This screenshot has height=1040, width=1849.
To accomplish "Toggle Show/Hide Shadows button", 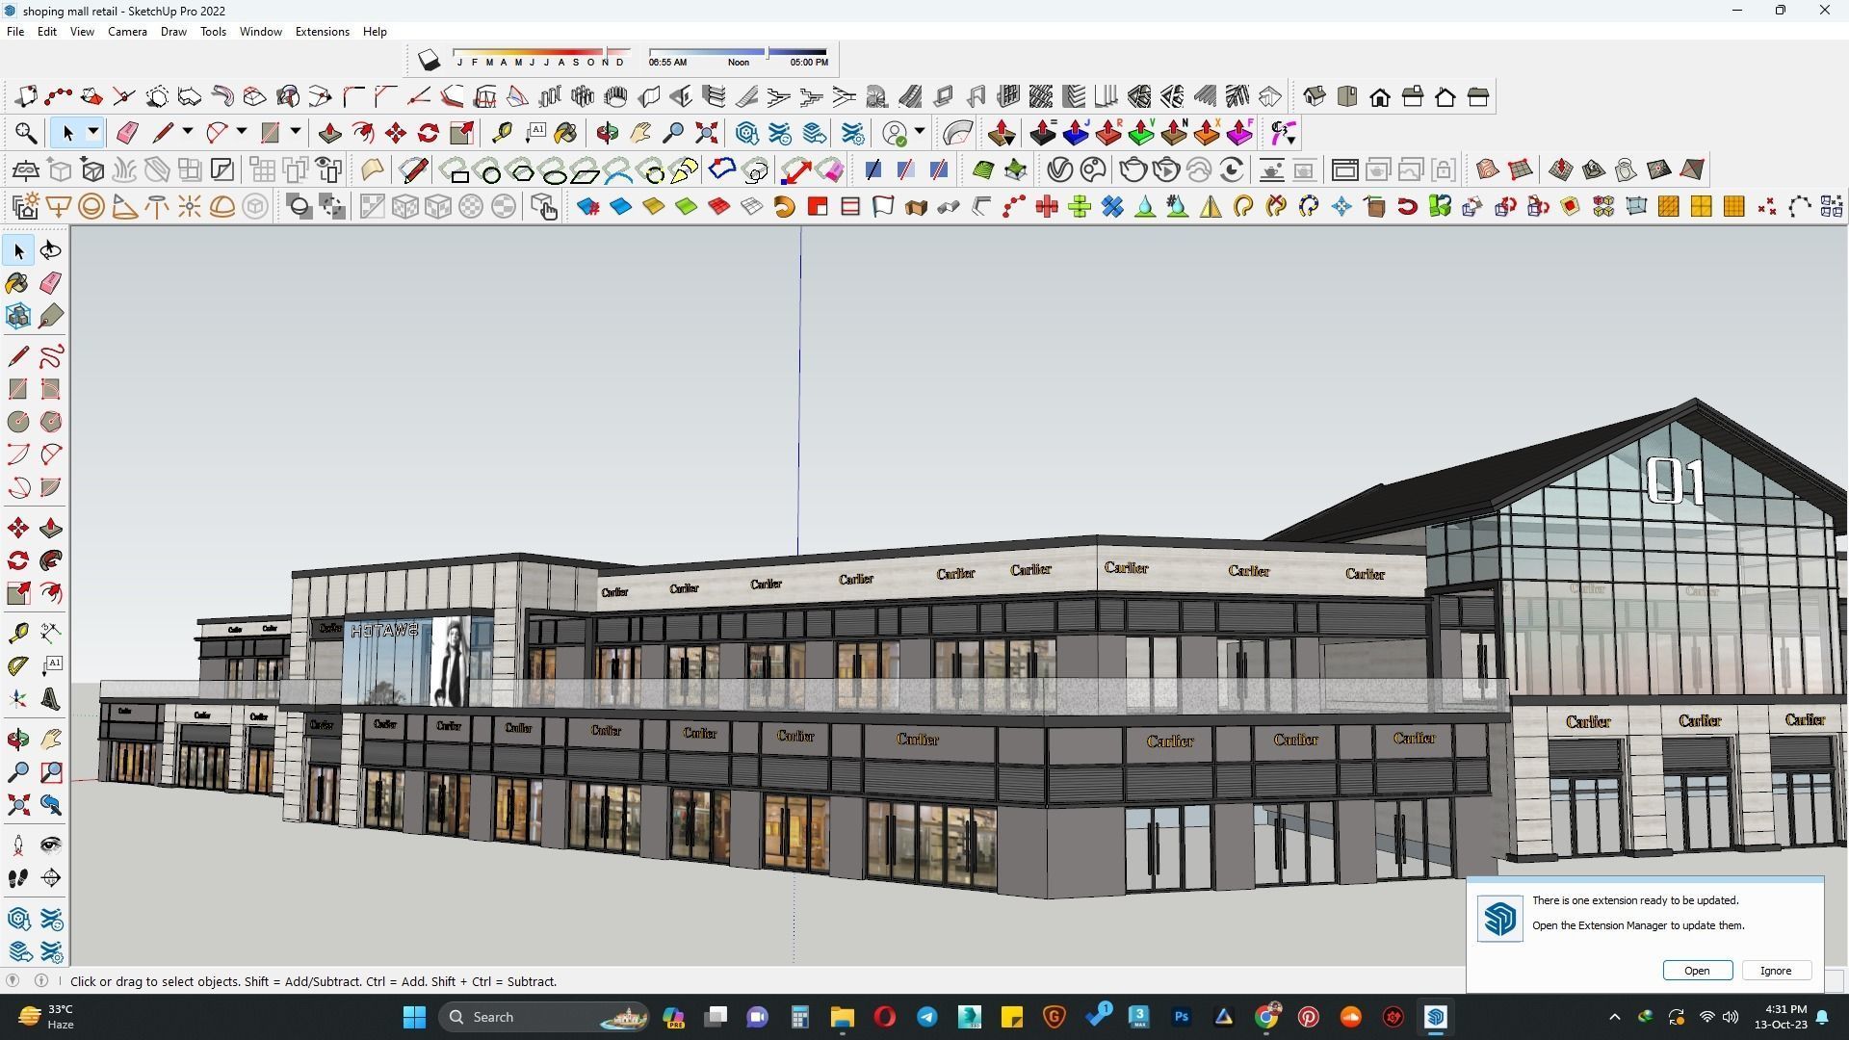I will click(x=429, y=61).
